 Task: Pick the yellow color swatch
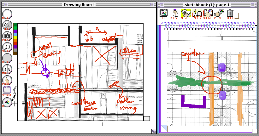(x=15, y=37)
